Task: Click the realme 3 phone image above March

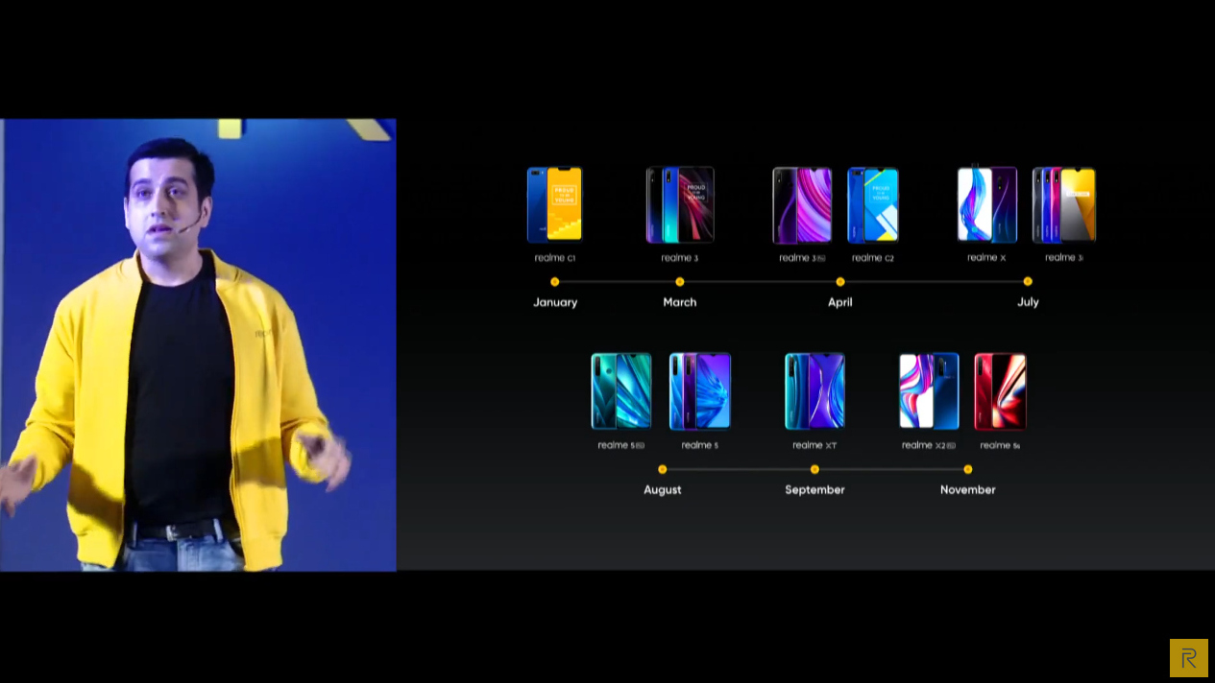Action: click(680, 205)
